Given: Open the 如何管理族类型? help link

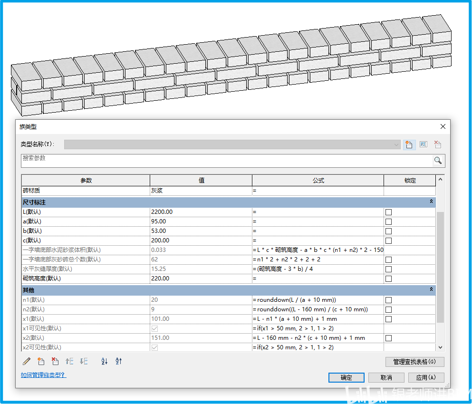Looking at the screenshot, I should [x=43, y=375].
